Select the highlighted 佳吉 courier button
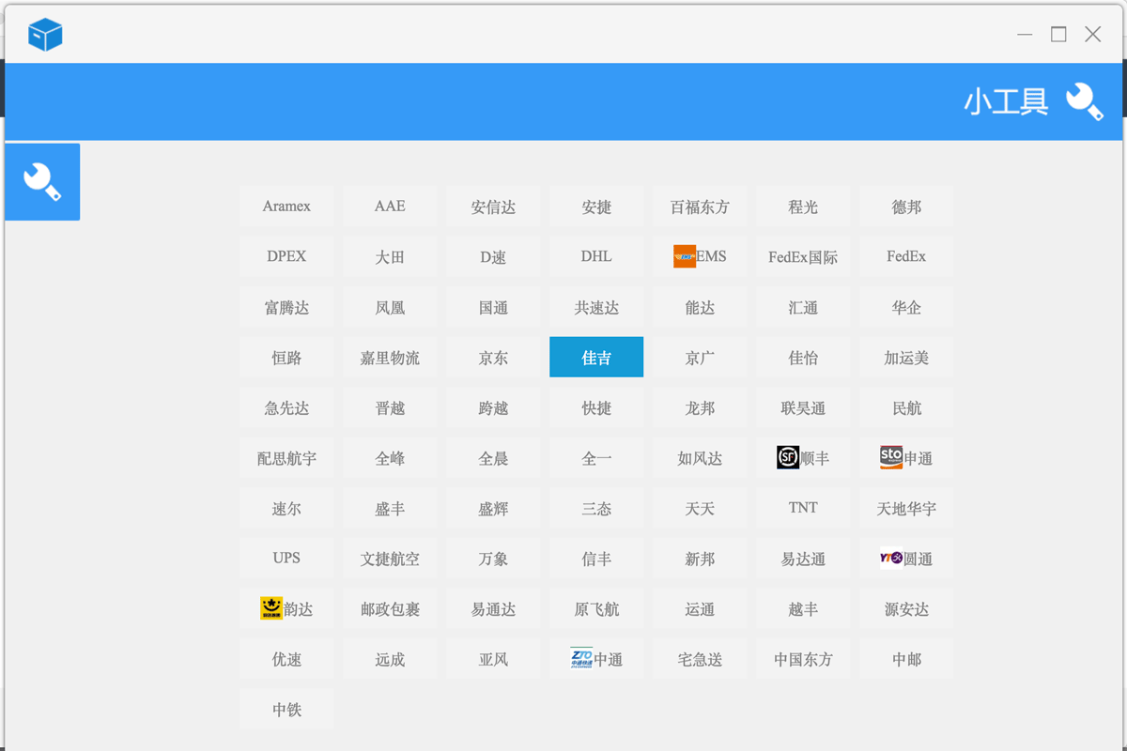The image size is (1127, 751). pyautogui.click(x=596, y=358)
